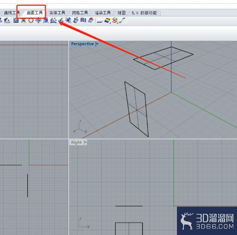The width and height of the screenshot is (237, 235).
Task: Open the Perspective viewport dropdown arrow
Action: 97,44
